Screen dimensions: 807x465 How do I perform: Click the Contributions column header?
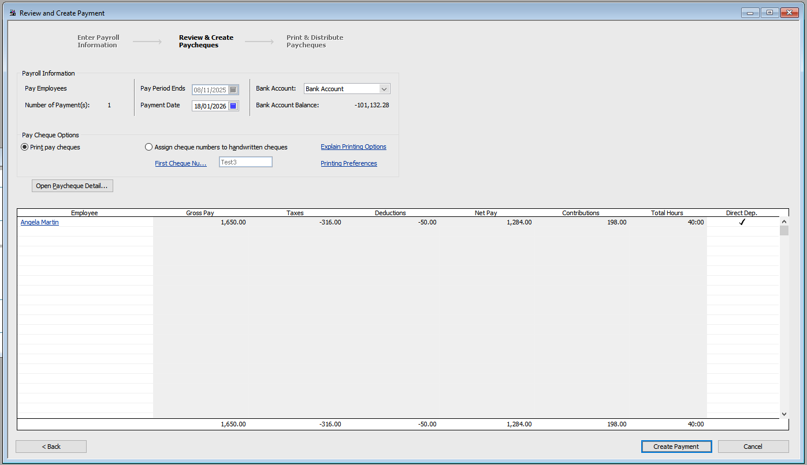(x=581, y=213)
